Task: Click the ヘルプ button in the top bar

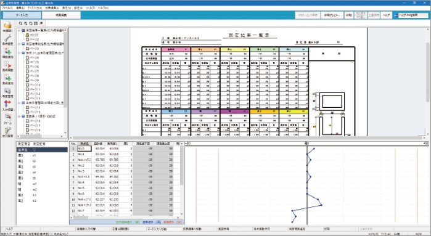Action: coord(386,15)
